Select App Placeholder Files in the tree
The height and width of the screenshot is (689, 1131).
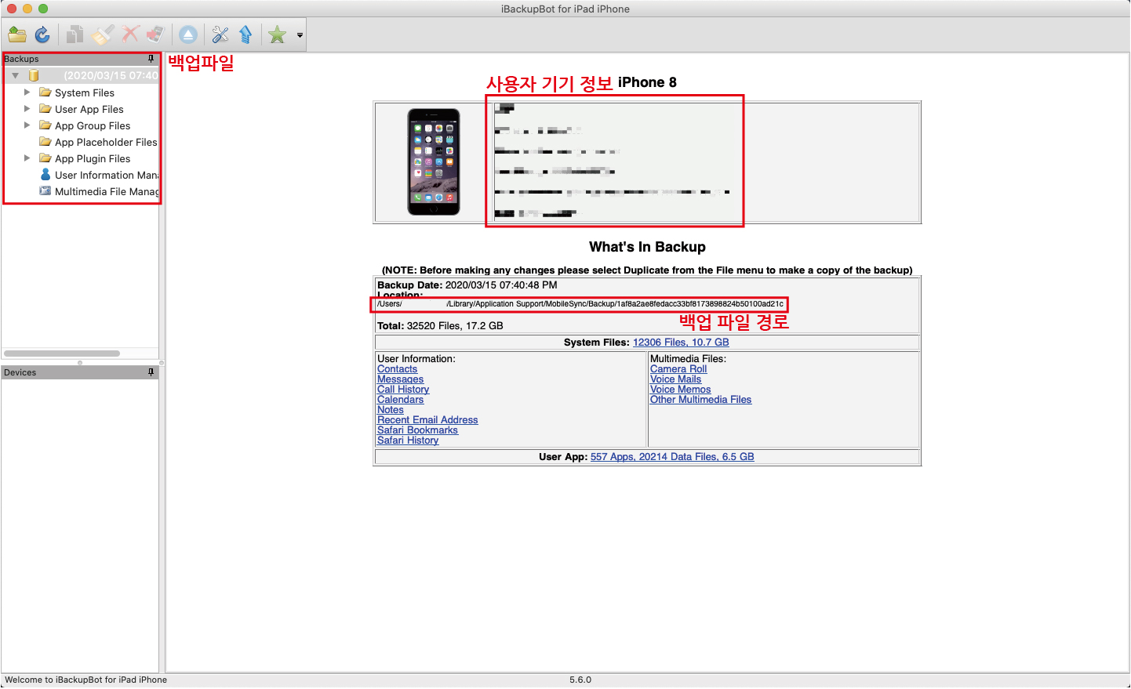tap(106, 142)
